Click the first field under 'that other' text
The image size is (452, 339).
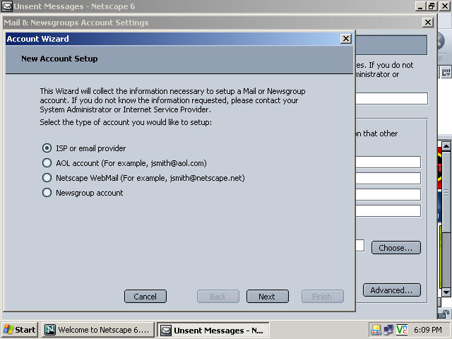click(388, 162)
